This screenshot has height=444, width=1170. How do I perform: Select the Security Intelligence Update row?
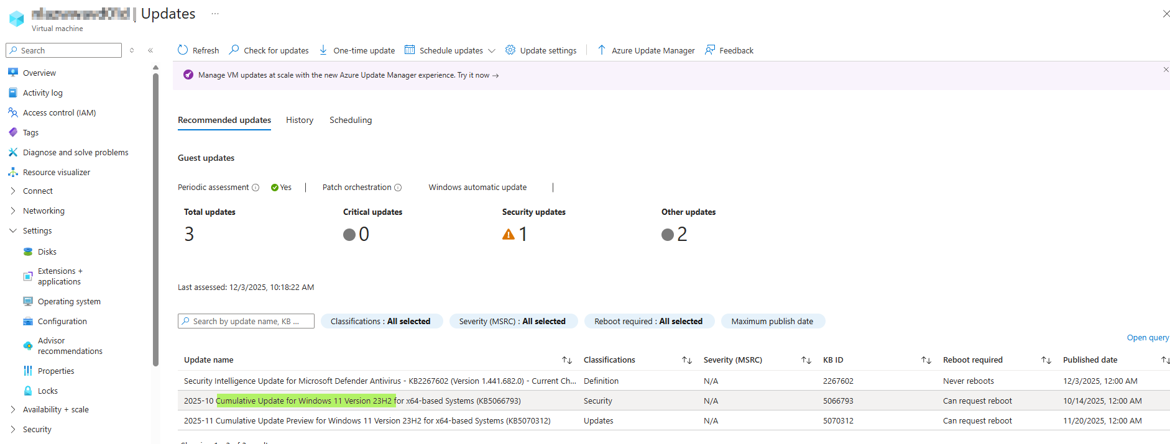click(674, 381)
